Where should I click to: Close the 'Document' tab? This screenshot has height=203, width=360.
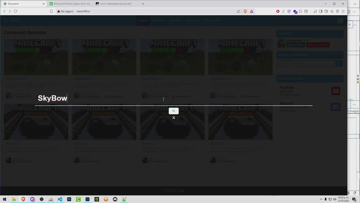click(x=44, y=4)
